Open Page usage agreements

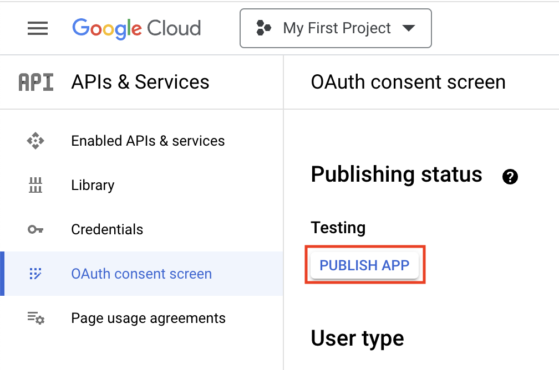point(148,318)
